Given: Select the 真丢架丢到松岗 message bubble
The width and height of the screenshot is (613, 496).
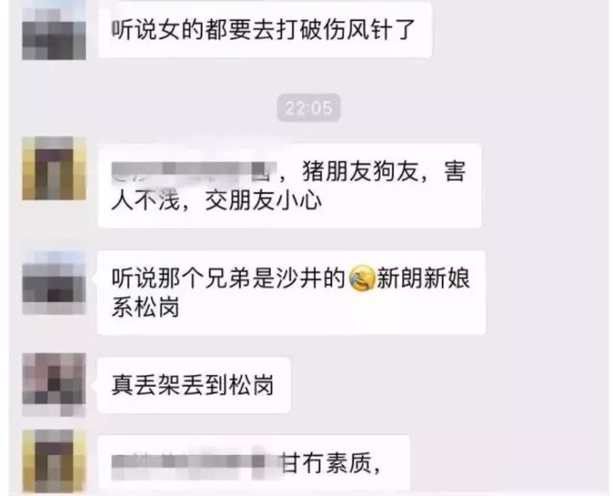Looking at the screenshot, I should click(x=194, y=385).
